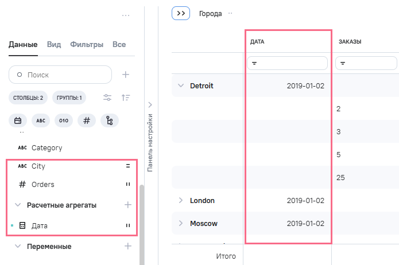Click the ГРУППЫ: 1 chip
The image size is (399, 265).
click(x=69, y=98)
